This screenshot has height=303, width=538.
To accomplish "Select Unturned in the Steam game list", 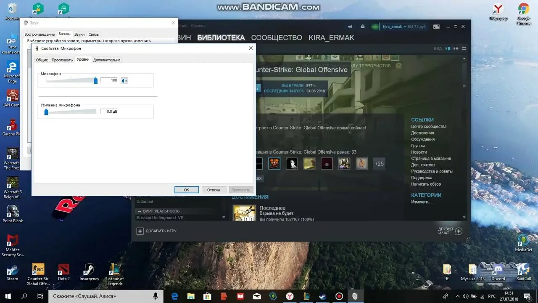I will (145, 202).
